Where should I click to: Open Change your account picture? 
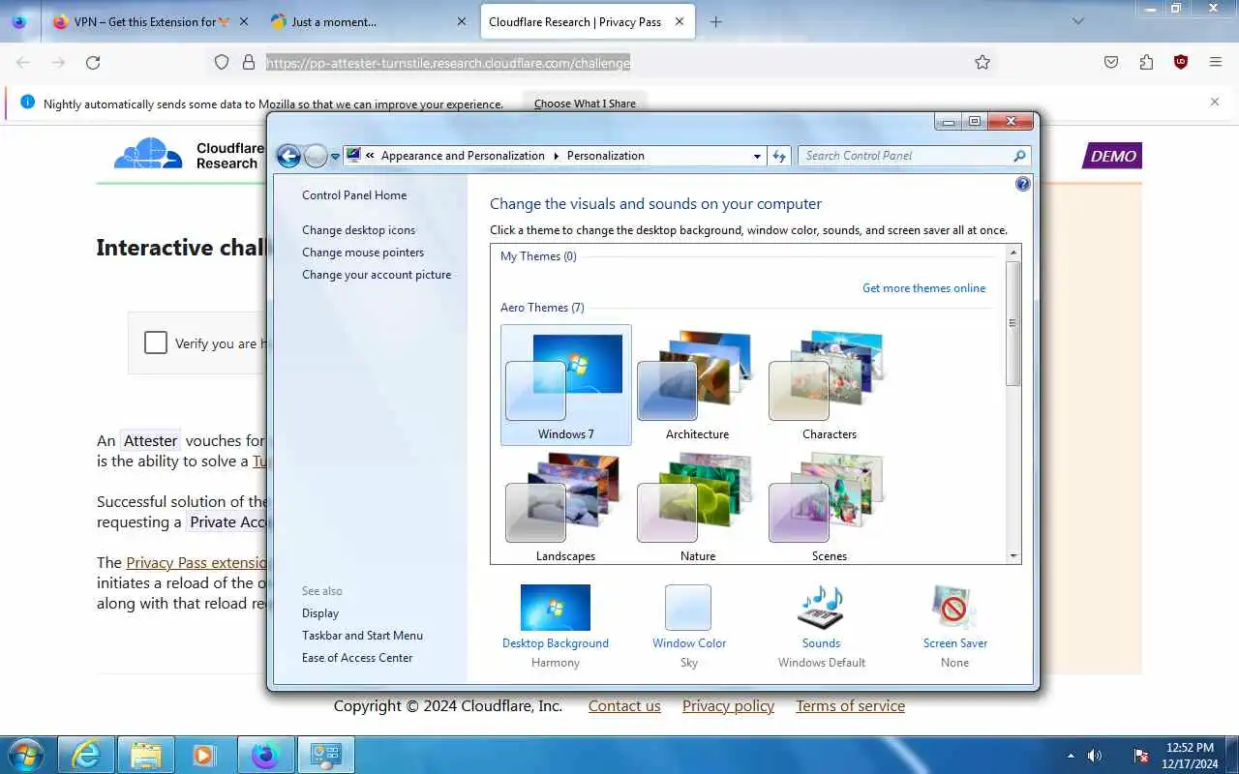click(377, 275)
